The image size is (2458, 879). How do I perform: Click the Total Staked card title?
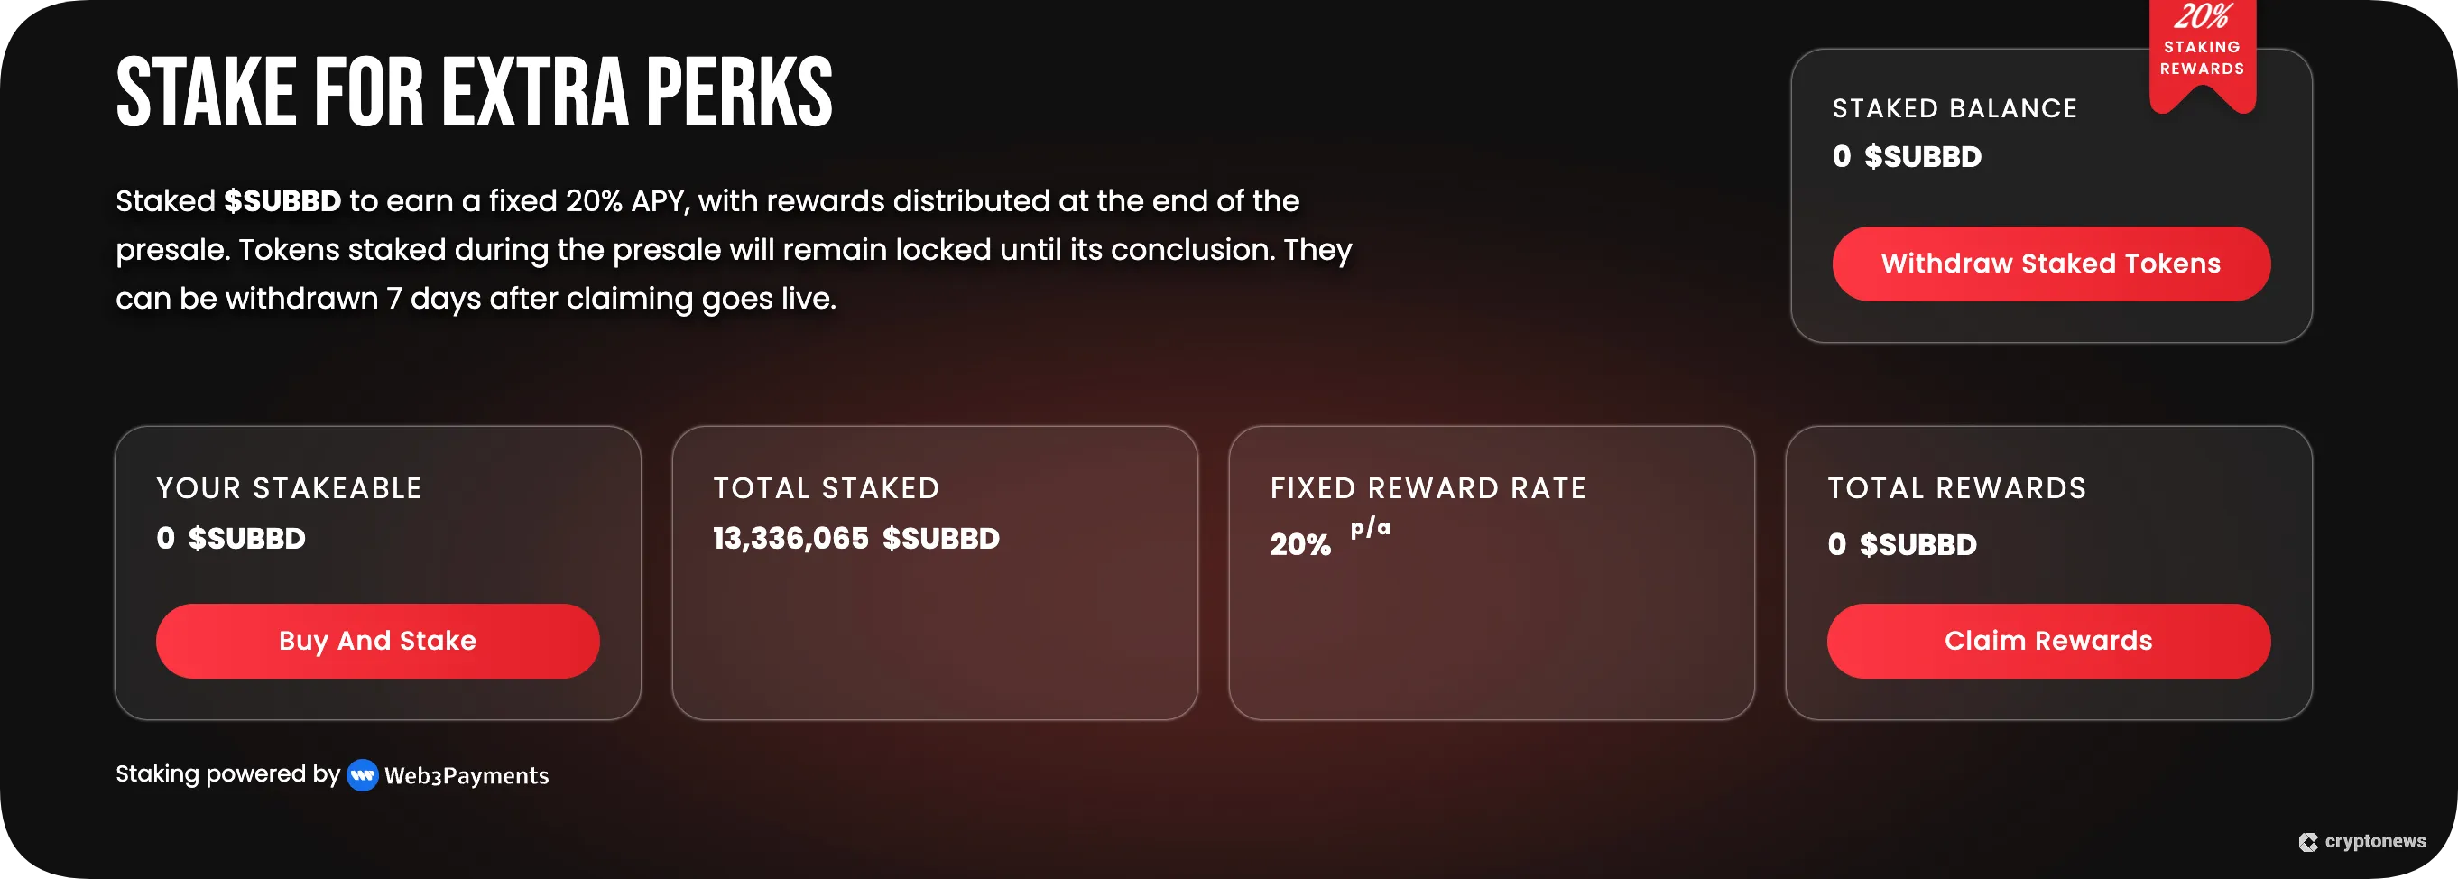[827, 488]
